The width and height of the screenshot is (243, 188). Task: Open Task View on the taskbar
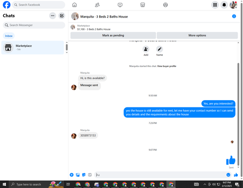click(68, 184)
